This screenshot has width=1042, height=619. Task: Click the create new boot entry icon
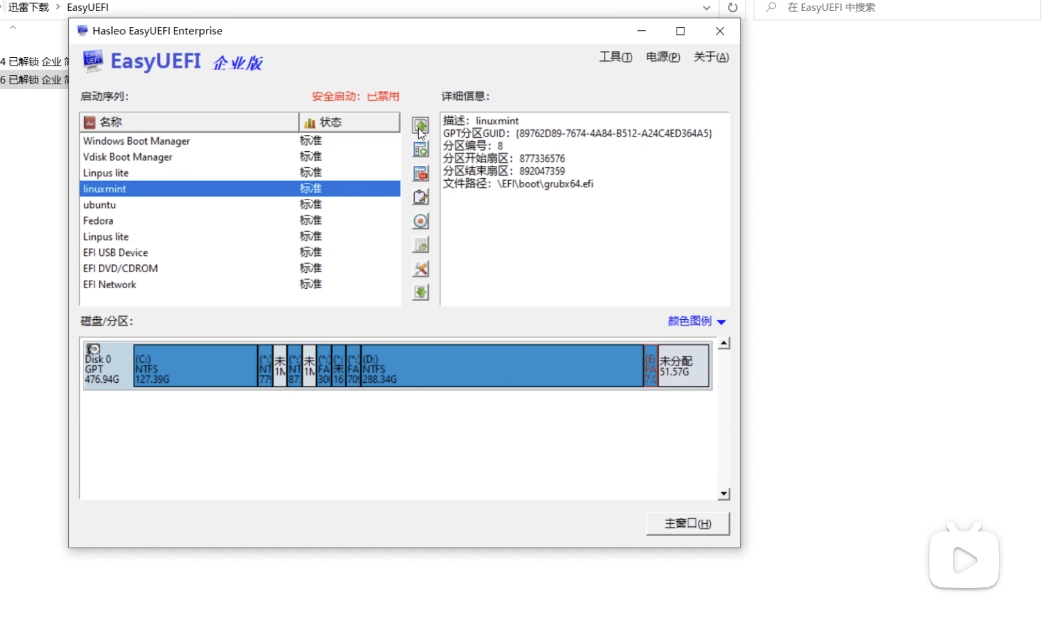[x=421, y=149]
